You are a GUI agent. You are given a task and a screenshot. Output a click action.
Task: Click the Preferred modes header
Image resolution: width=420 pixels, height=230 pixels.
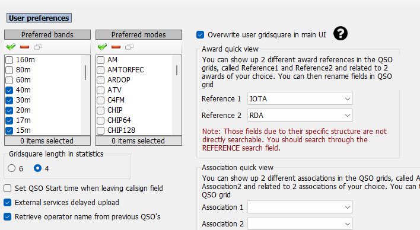click(x=139, y=35)
